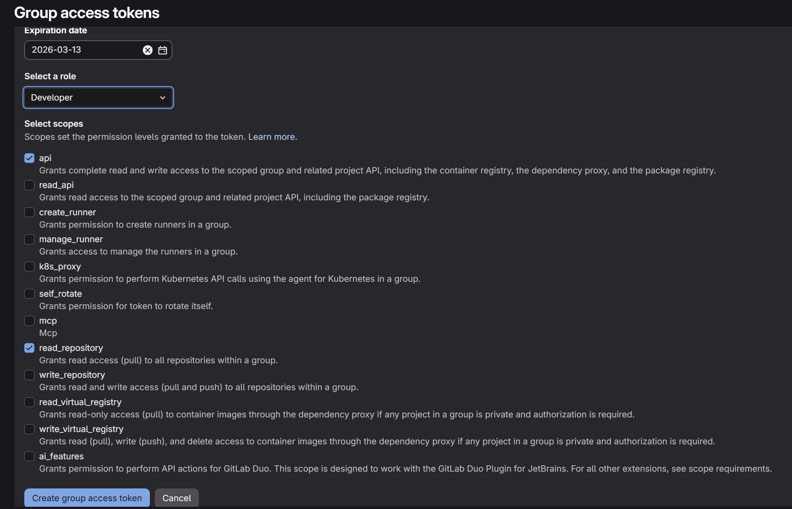Uncheck the read_repository scope

pos(30,348)
